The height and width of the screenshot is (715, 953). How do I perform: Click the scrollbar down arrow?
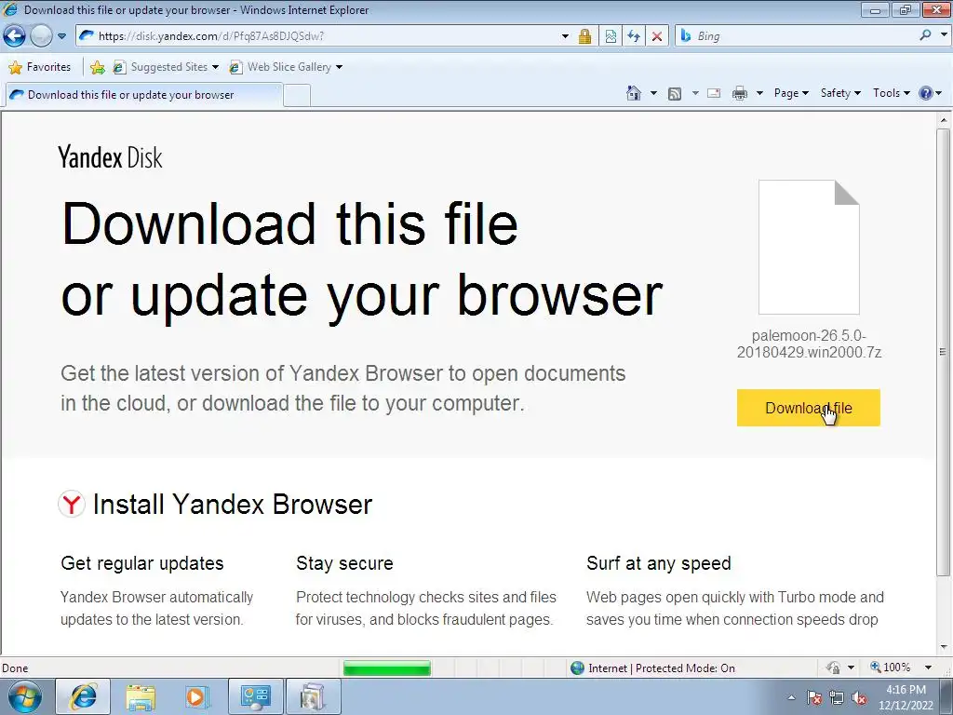[944, 647]
